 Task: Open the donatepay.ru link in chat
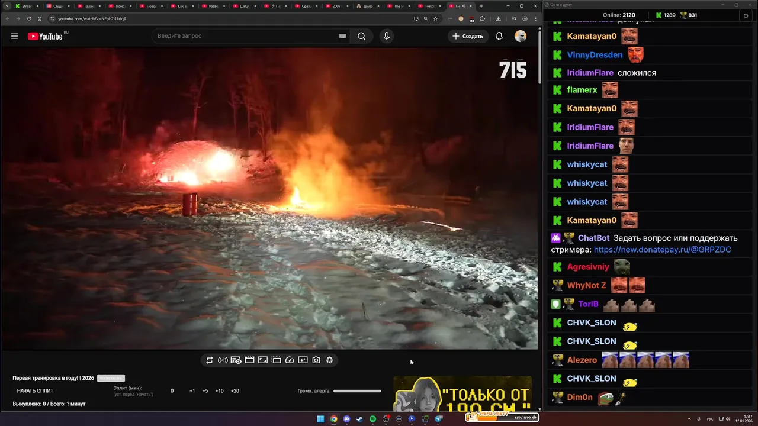point(662,250)
